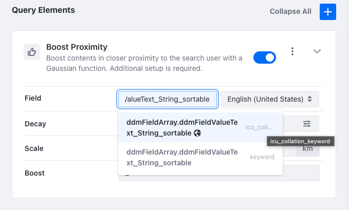The height and width of the screenshot is (210, 349).
Task: Click the Decay row label
Action: 35,124
